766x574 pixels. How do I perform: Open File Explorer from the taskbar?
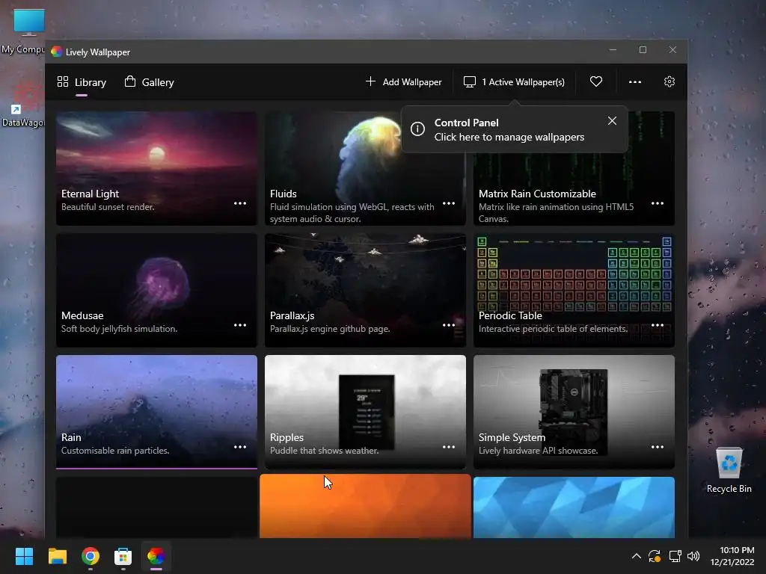[57, 556]
